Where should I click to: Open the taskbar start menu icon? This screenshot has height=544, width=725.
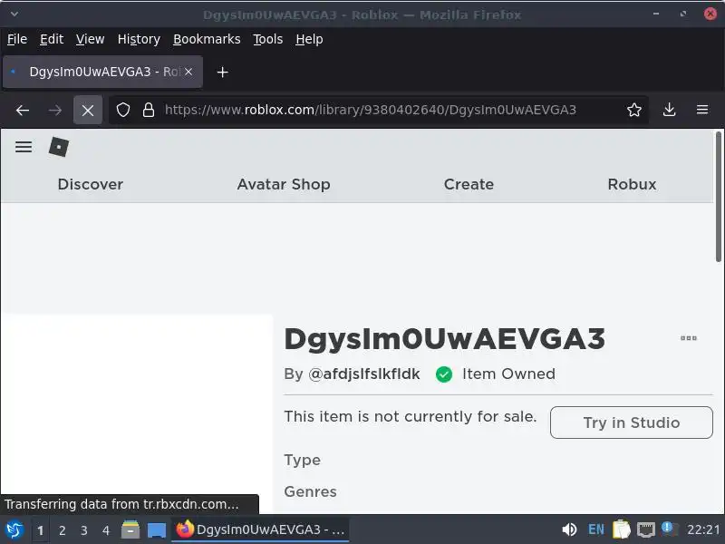(x=14, y=529)
